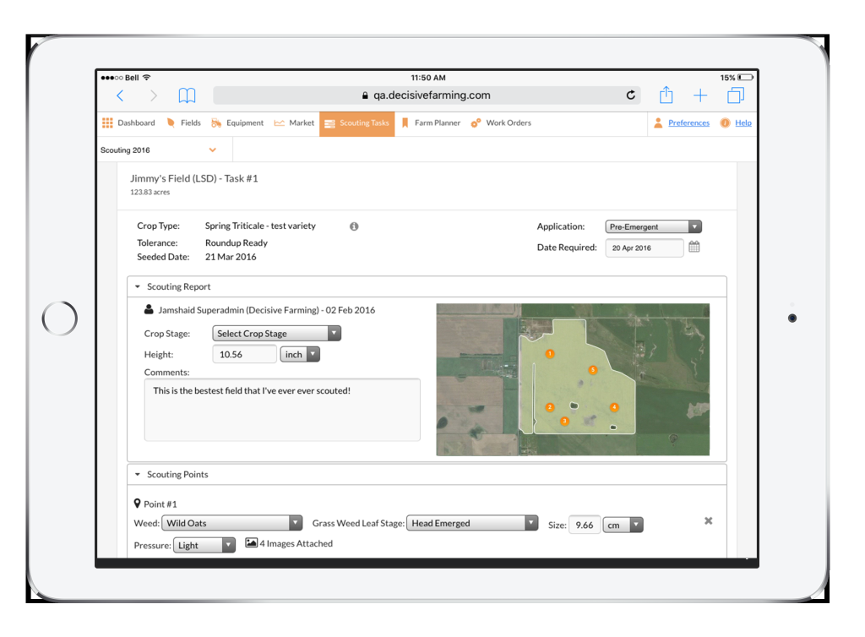Click scouting point marker 3 on map
865x637 pixels.
click(564, 421)
